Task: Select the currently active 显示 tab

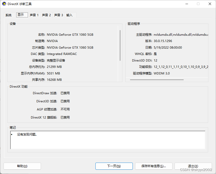Action: [x=22, y=15]
